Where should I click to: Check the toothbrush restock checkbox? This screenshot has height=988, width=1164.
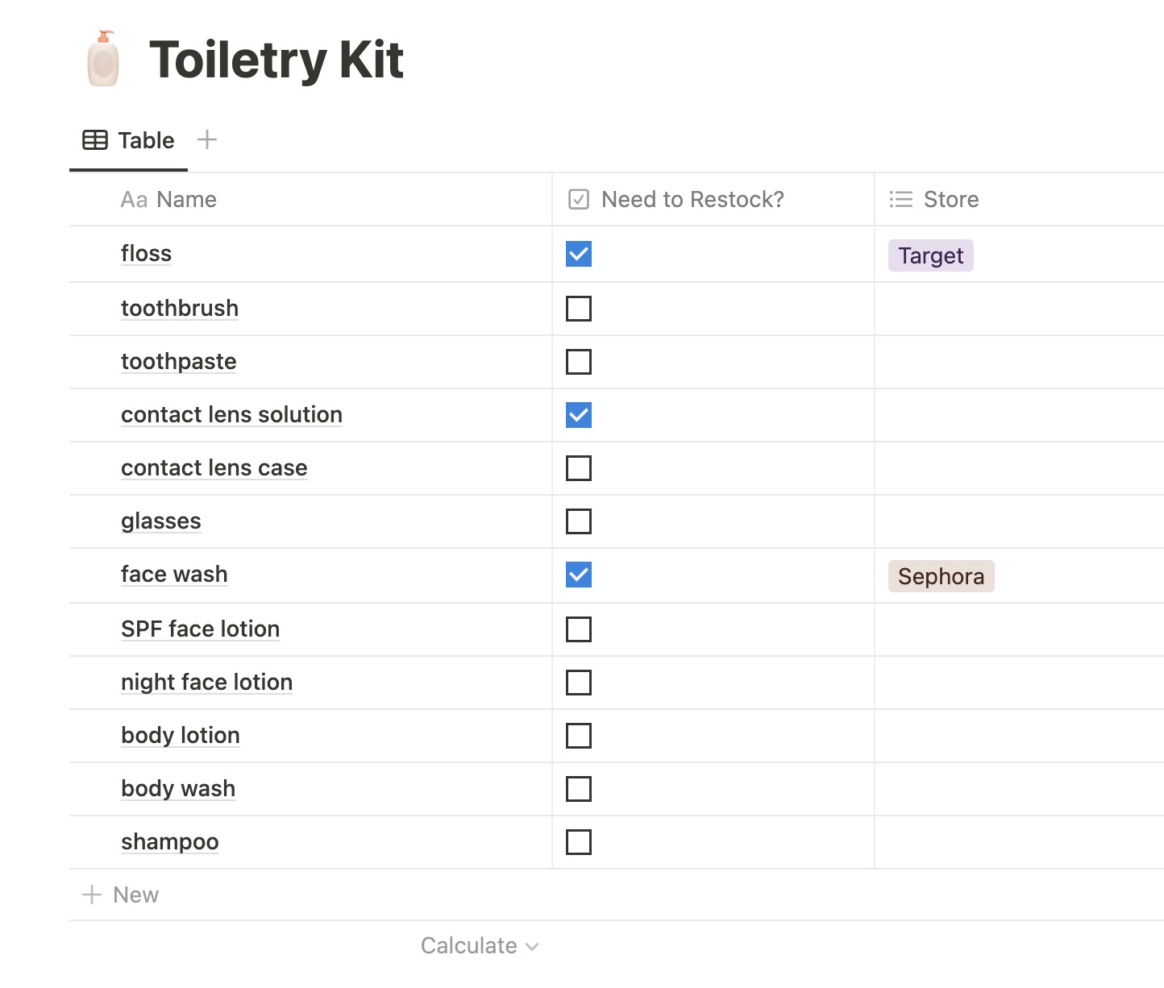[x=578, y=308]
